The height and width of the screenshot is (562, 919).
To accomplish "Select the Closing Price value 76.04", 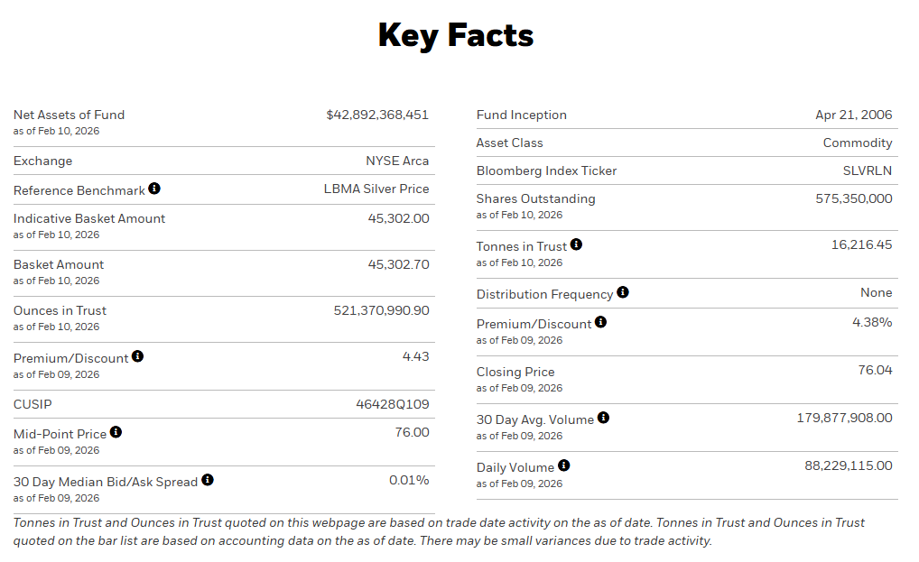I will [875, 370].
